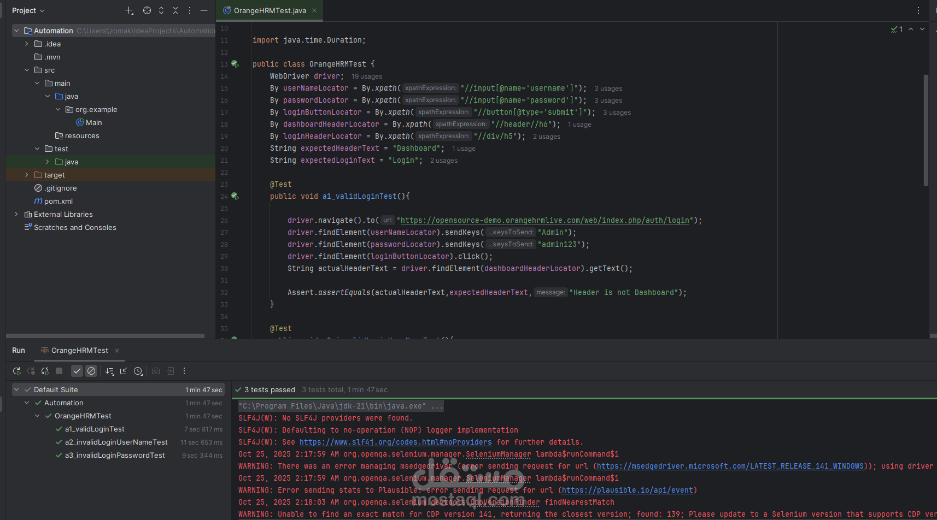
Task: Click the inspections checkmark widget in editor
Action: tap(897, 29)
